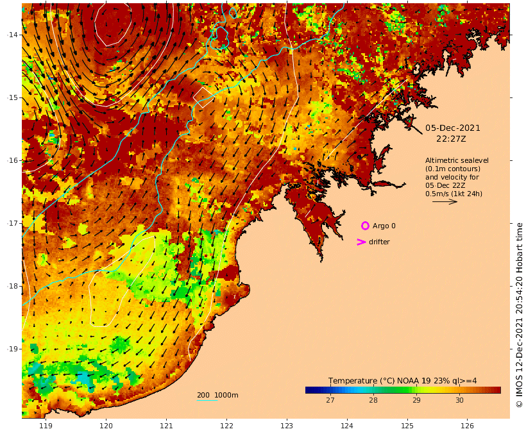Viewport: 526px width, 436px height.
Task: Click the colorbar tick label 30
Action: click(459, 400)
